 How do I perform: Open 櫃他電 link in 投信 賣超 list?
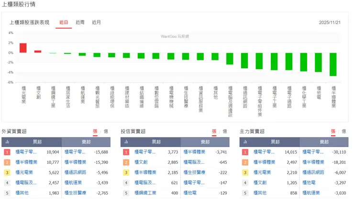pyautogui.click(x=190, y=193)
